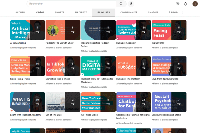Viewport: 200px width, 133px height.
Task: Open the LIVE from INBOUND 2018 title
Action: coord(165,79)
